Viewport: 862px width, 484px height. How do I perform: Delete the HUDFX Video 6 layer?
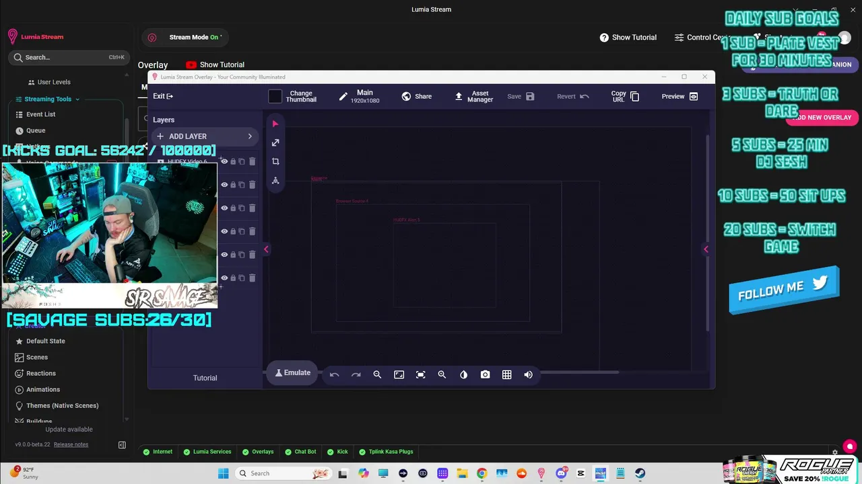pos(252,161)
